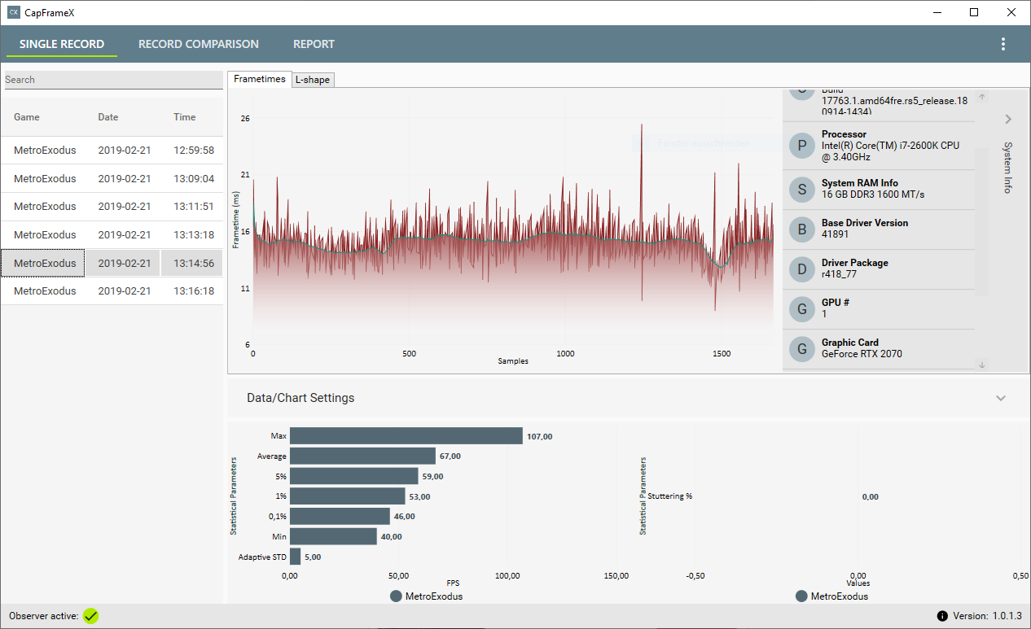Switch to the Single Record tab
The height and width of the screenshot is (629, 1031).
click(x=62, y=44)
